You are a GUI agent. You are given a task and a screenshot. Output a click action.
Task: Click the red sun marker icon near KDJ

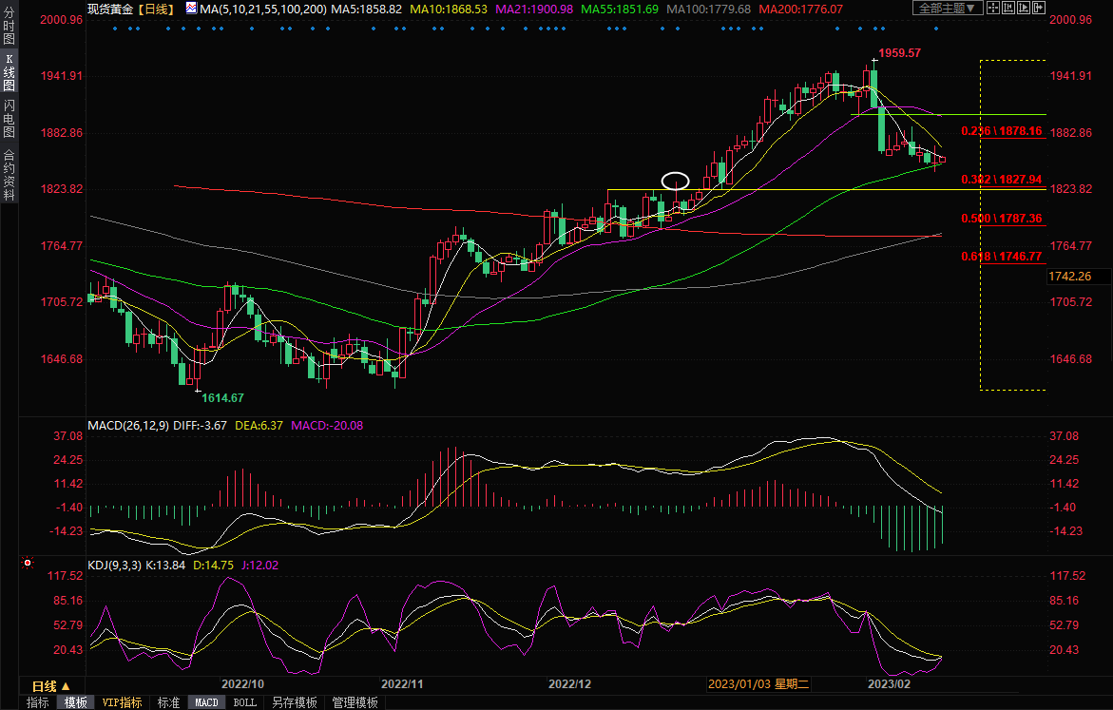[28, 564]
